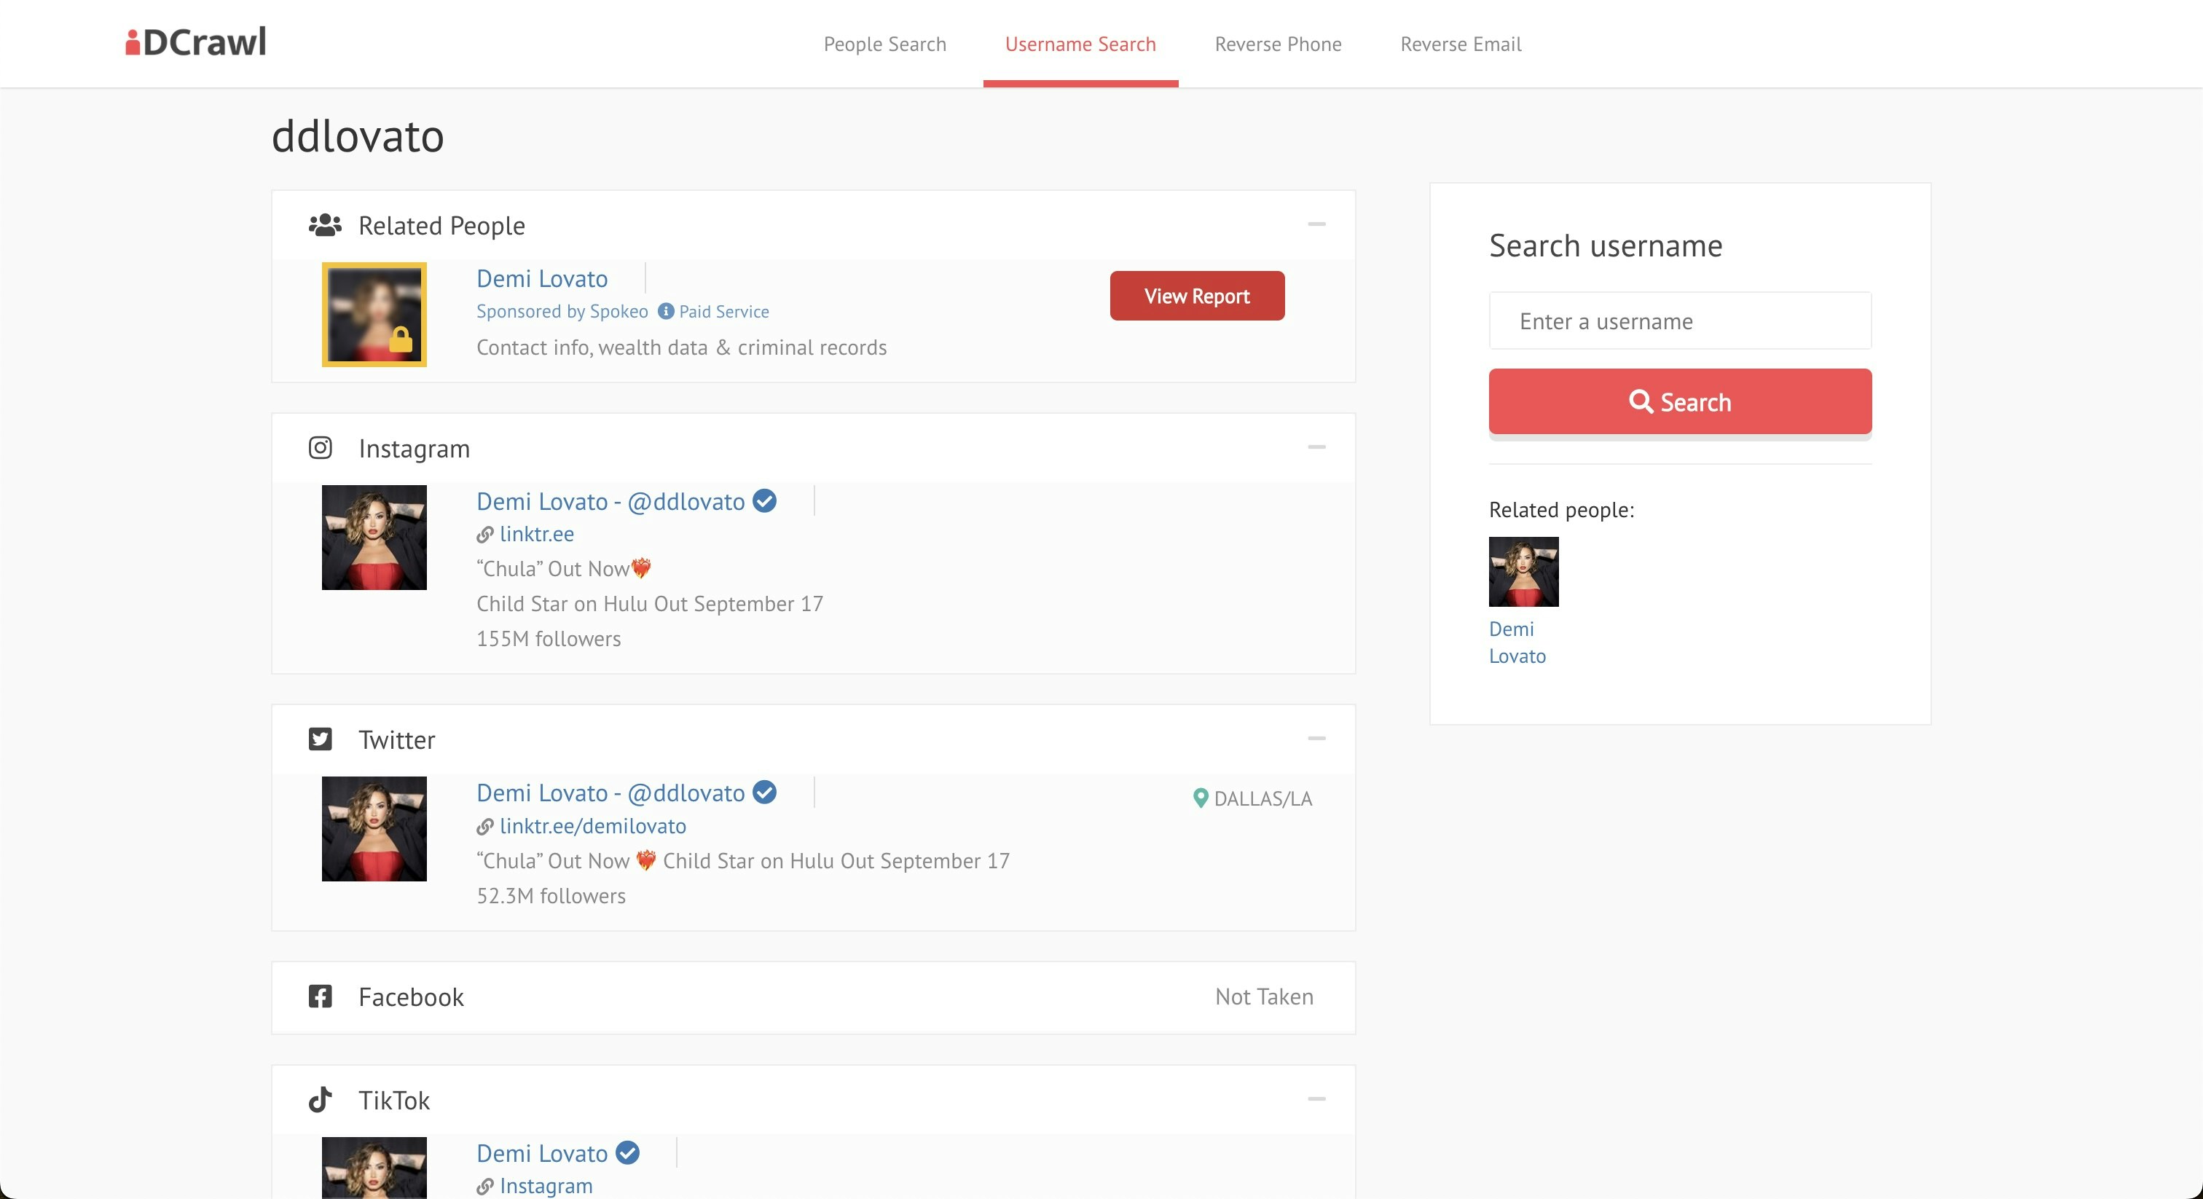Click chain icon beside TikTok Instagram link
Viewport: 2203px width, 1199px height.
point(485,1187)
